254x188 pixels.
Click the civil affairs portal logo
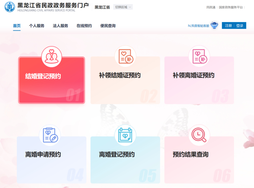click(x=9, y=7)
